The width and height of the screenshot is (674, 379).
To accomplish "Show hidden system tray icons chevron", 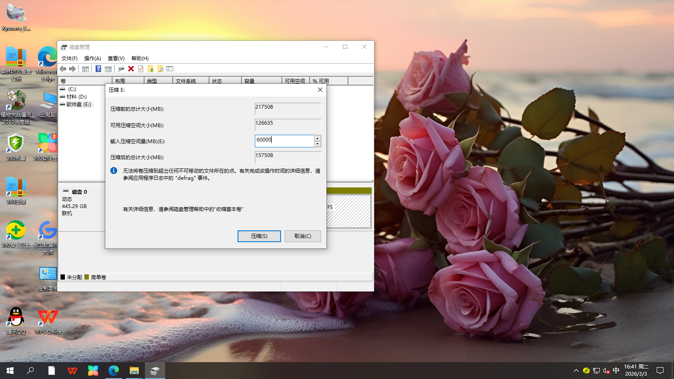I will (576, 371).
